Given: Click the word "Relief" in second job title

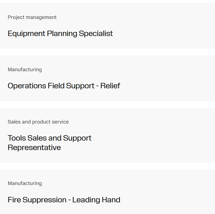Looking at the screenshot, I should (x=110, y=86).
